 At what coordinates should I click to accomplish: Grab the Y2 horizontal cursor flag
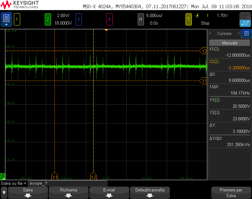[x=203, y=51]
